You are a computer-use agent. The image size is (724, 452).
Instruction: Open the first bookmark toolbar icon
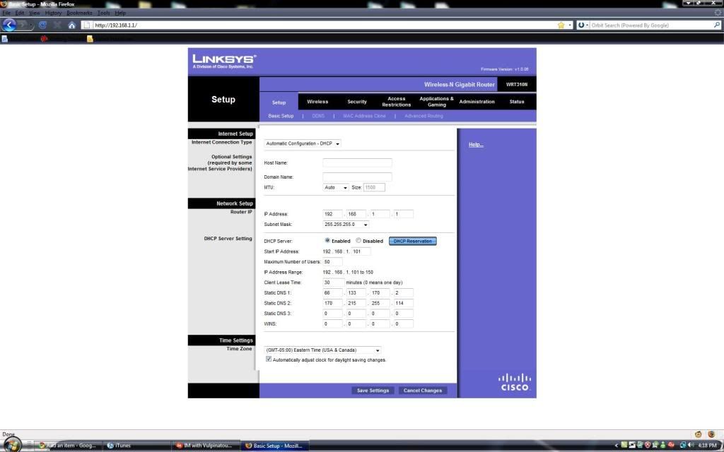(x=5, y=39)
